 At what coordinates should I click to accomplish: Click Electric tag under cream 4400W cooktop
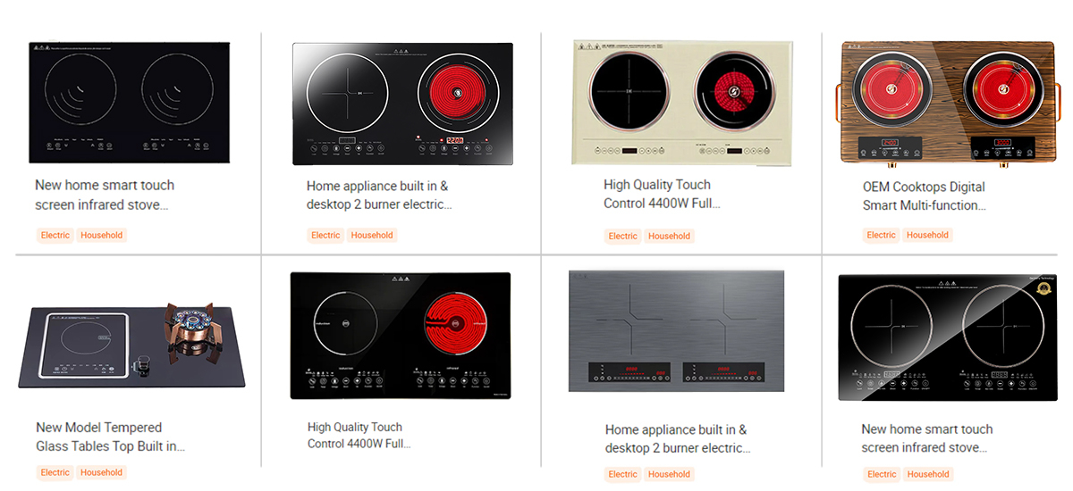622,236
